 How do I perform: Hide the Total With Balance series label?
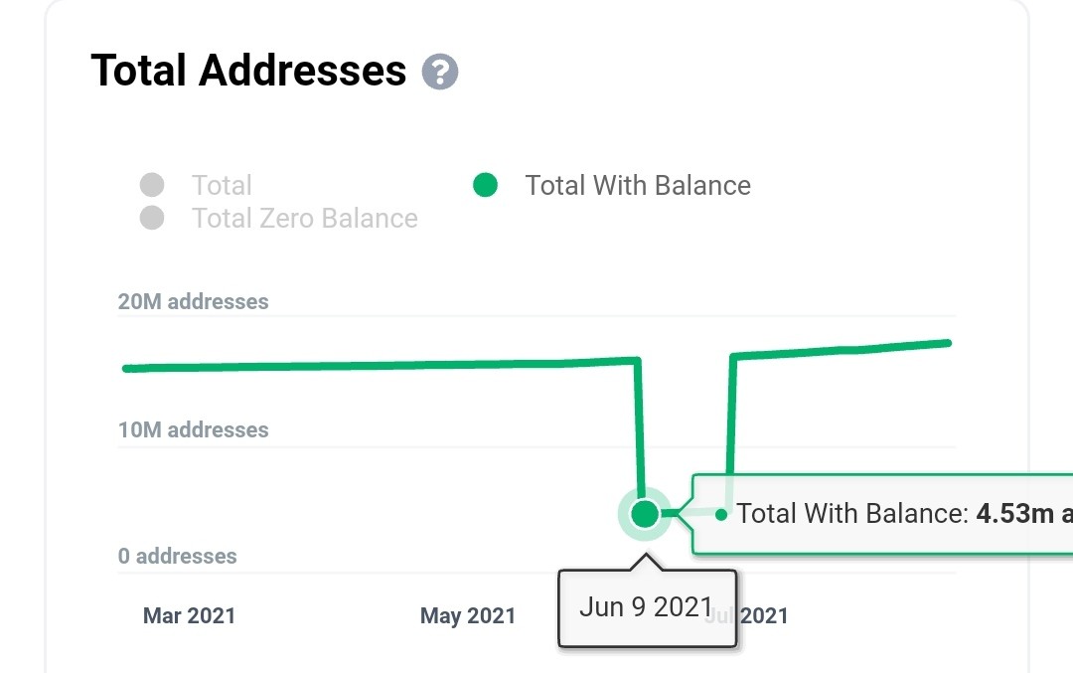638,185
